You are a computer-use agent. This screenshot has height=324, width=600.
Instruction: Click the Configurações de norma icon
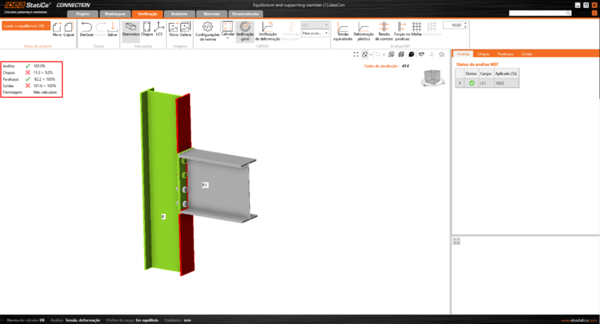pyautogui.click(x=207, y=27)
